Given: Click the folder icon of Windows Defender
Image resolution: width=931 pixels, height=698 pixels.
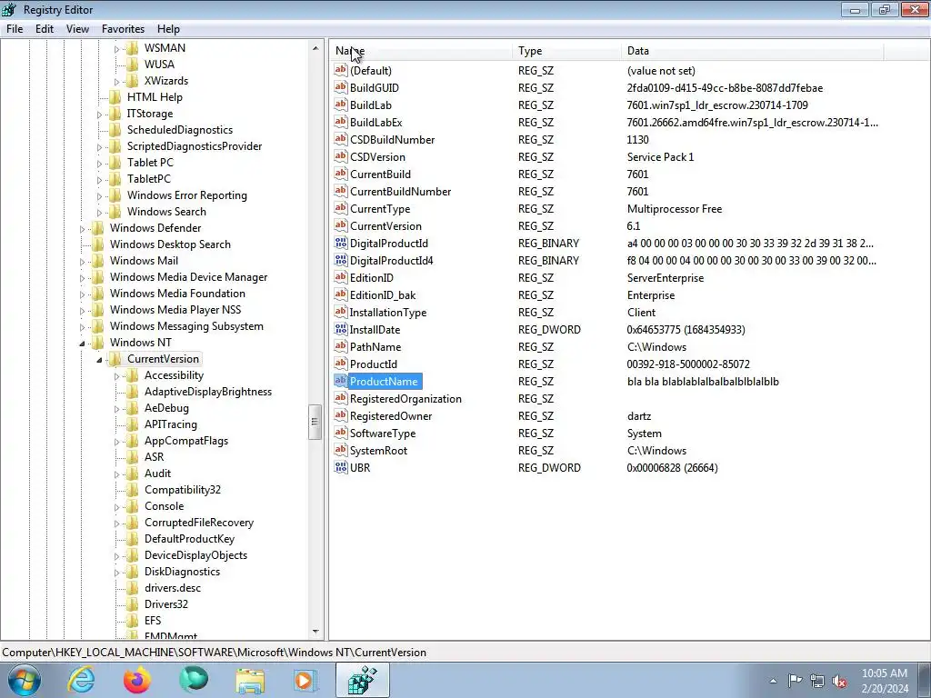Looking at the screenshot, I should (x=98, y=228).
